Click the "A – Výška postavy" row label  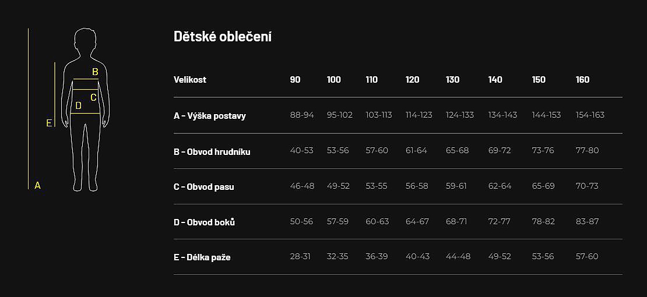[210, 116]
